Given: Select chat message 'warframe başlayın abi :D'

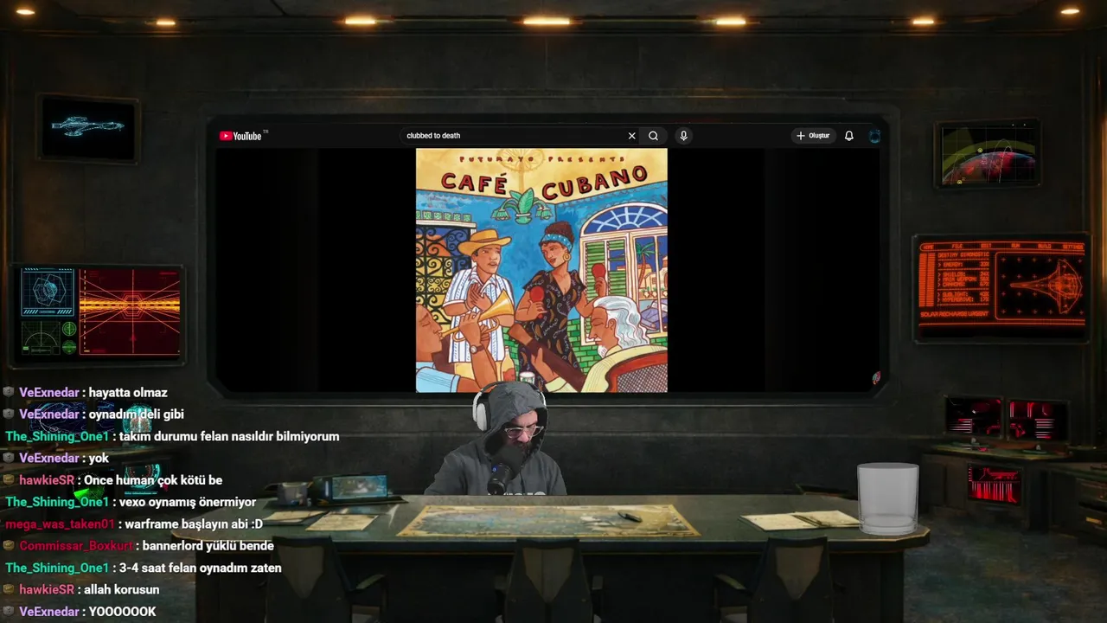Looking at the screenshot, I should point(194,524).
